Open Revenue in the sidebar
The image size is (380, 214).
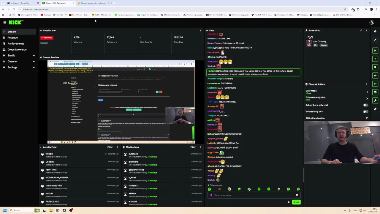[19, 38]
